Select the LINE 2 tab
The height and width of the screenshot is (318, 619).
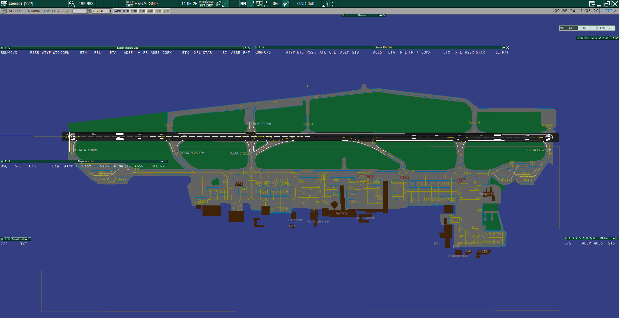point(606,28)
